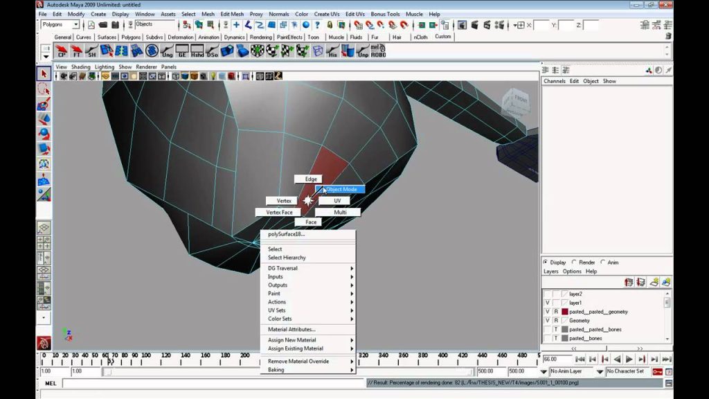Open Layers menu in layer editor
This screenshot has height=399, width=709.
550,272
